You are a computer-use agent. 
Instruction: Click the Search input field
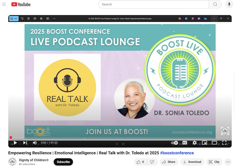[153, 4]
